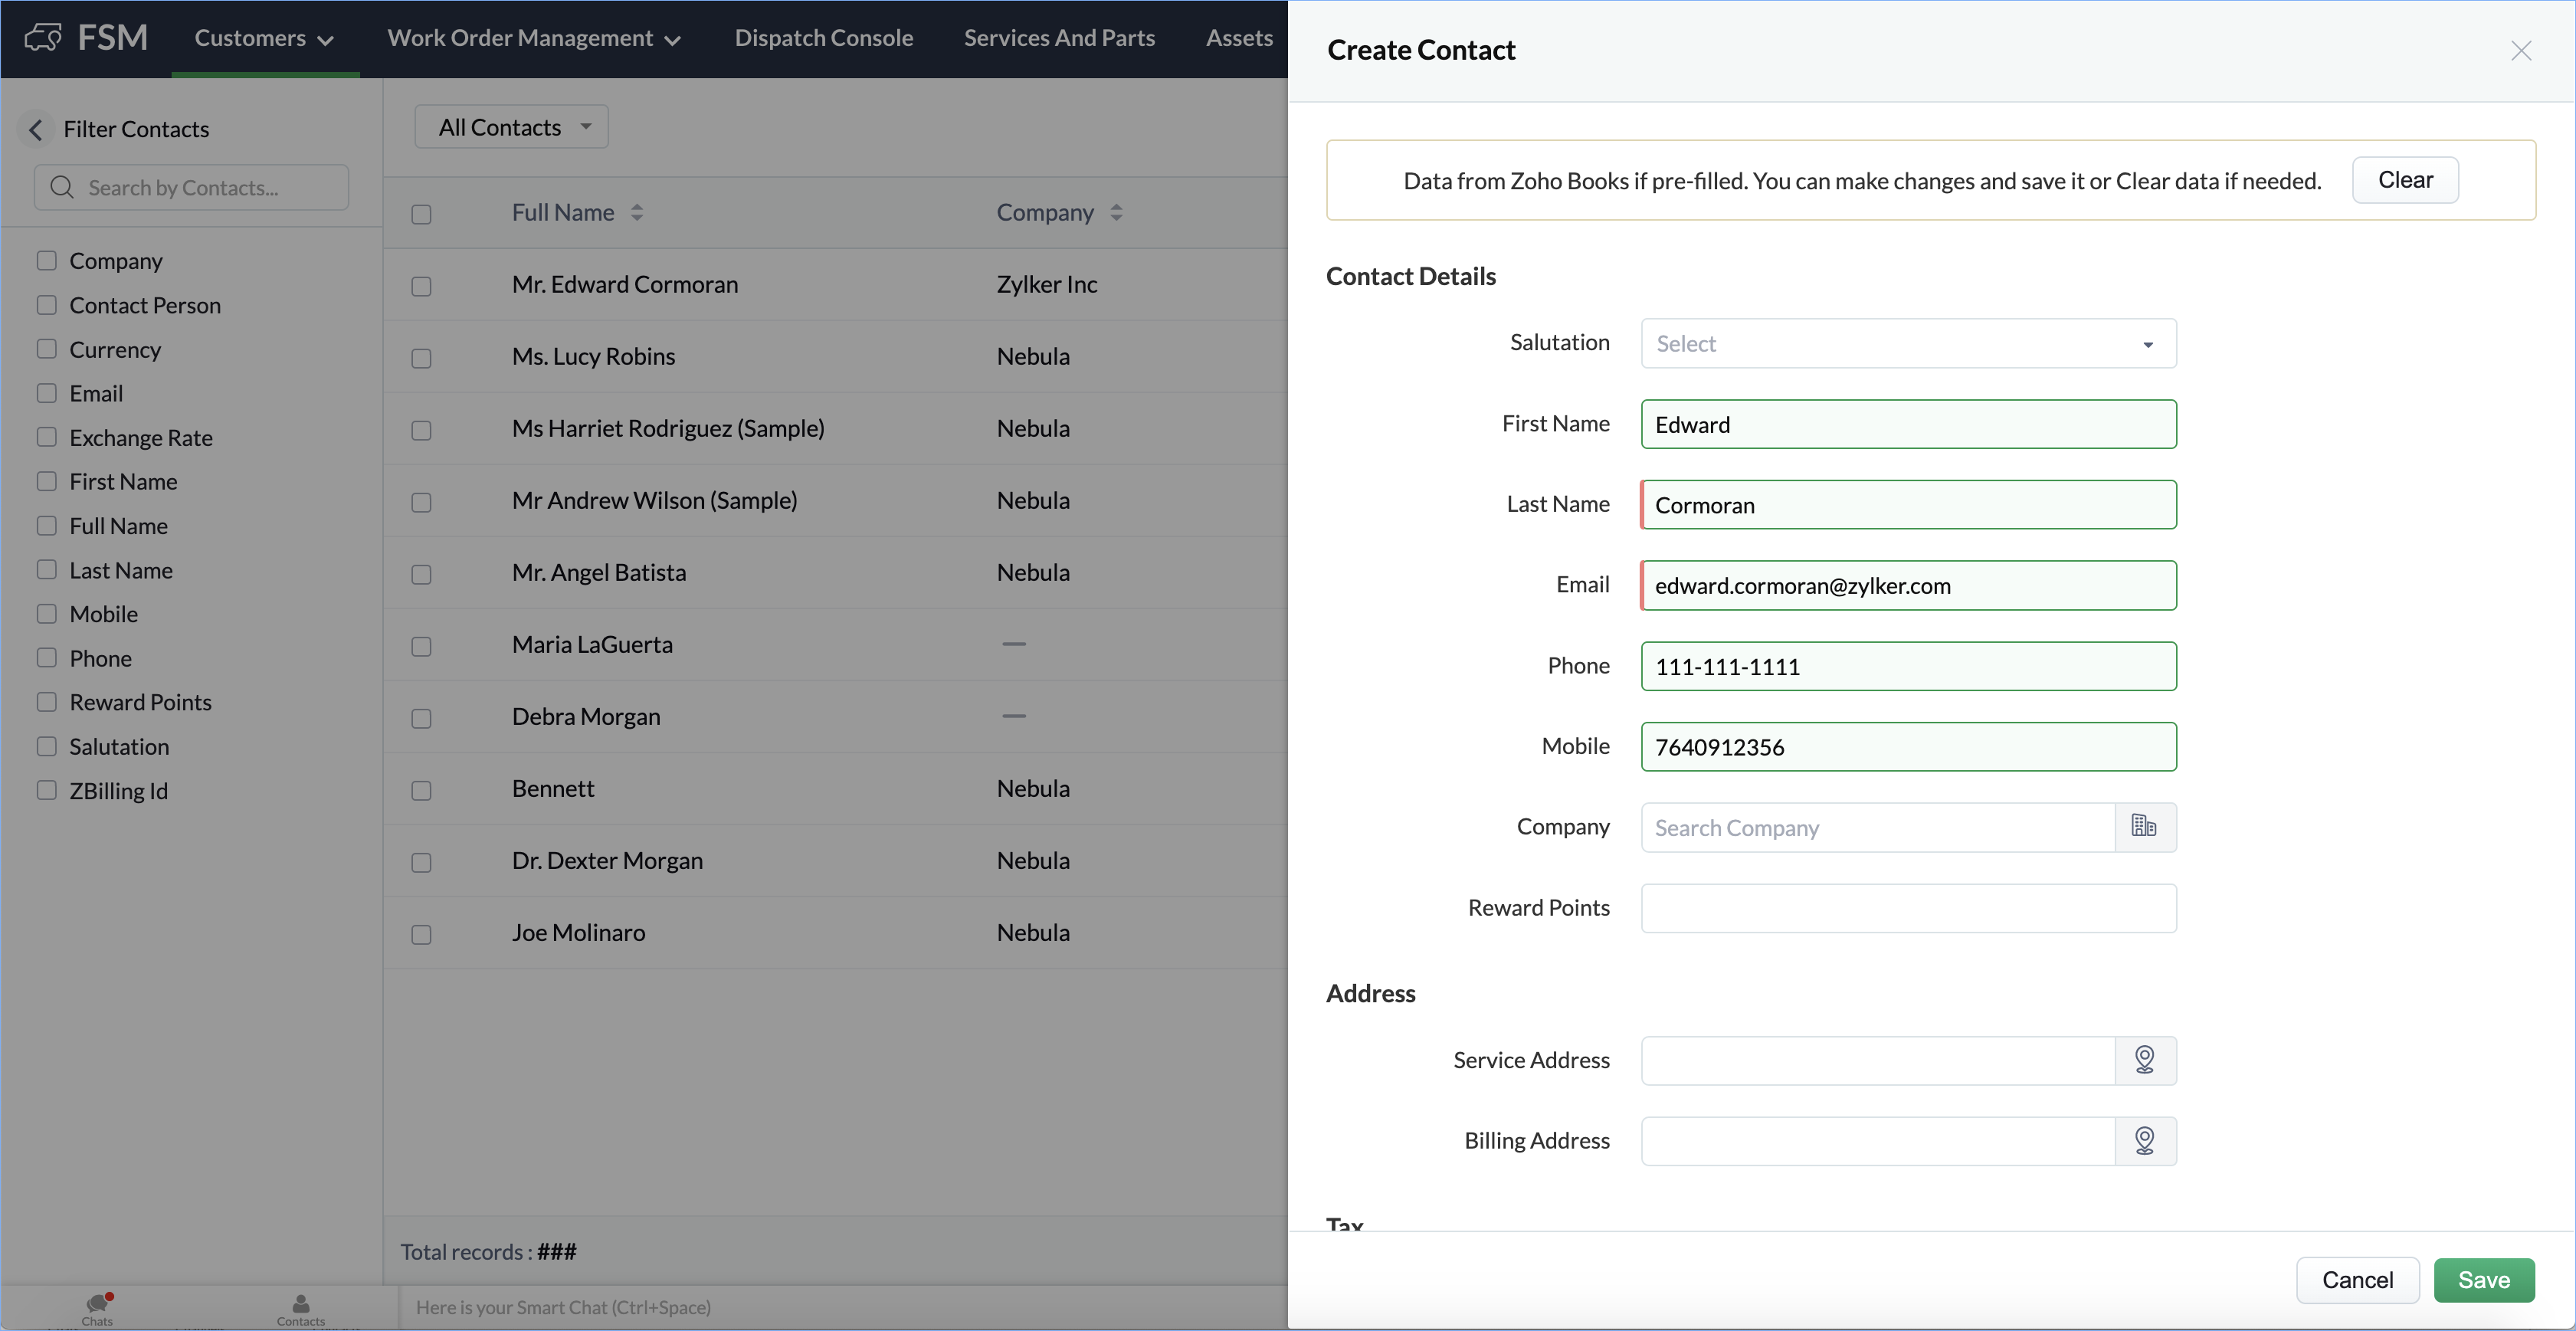Click the company lookup building icon
This screenshot has height=1331, width=2576.
2144,826
